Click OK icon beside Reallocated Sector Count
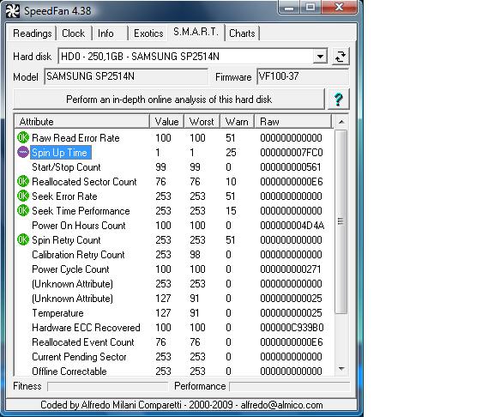Image resolution: width=494 pixels, height=417 pixels. [22, 182]
